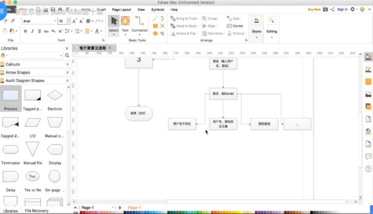Click the Center button in Arrange

coord(235,26)
